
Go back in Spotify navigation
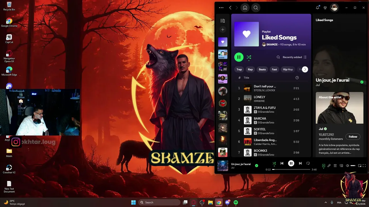click(230, 8)
